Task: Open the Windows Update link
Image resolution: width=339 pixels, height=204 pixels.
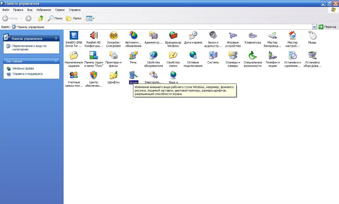Action: tap(23, 68)
